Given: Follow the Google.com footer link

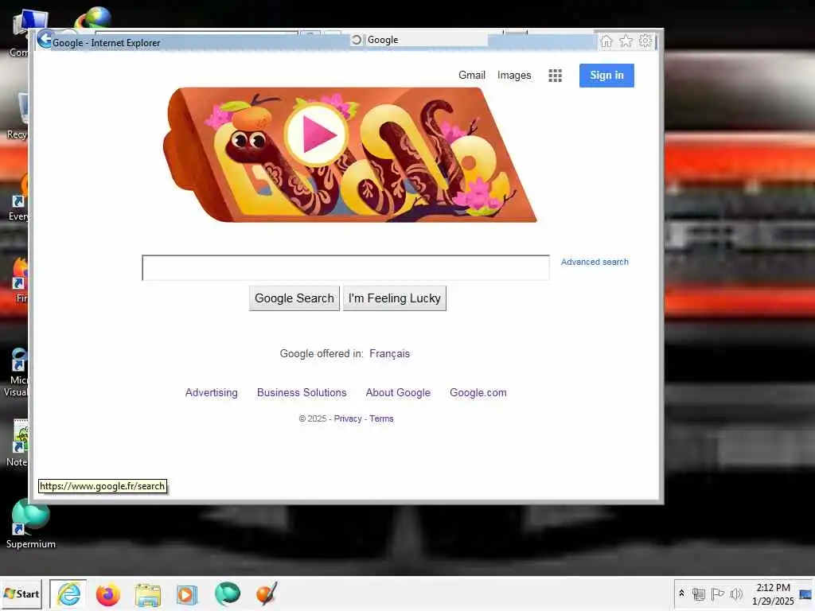Looking at the screenshot, I should 478,393.
